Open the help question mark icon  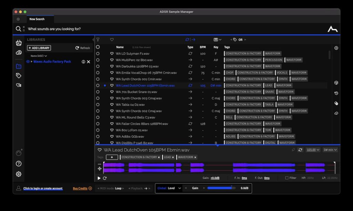[19, 164]
